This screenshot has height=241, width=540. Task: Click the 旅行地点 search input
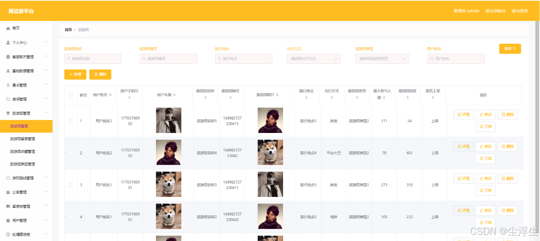[x=243, y=59]
